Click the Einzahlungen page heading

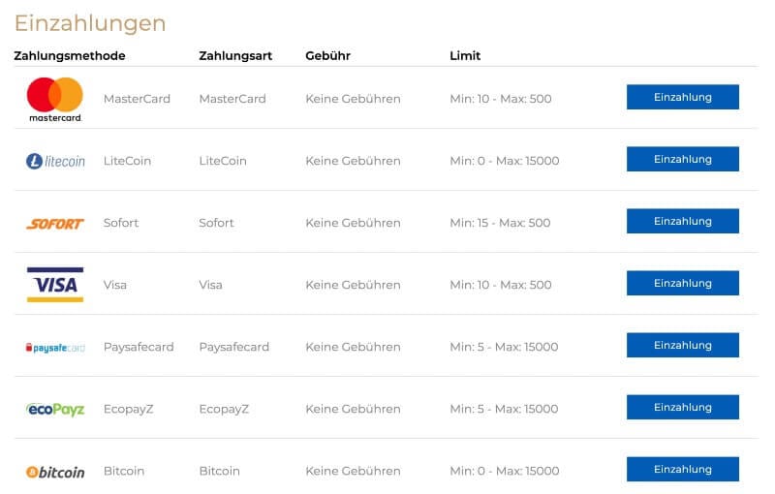click(x=90, y=23)
